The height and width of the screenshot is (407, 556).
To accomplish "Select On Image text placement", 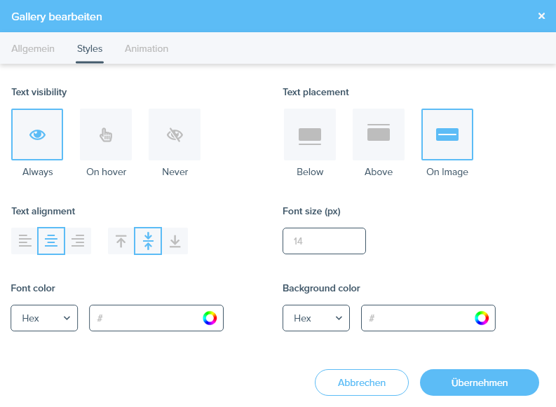I will (x=447, y=134).
